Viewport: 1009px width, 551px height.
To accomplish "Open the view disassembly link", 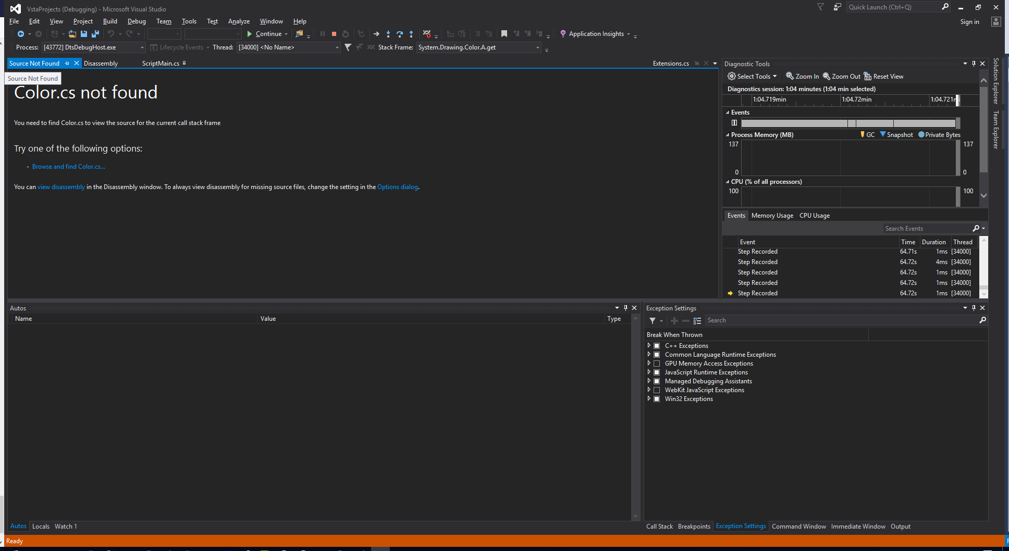I will [61, 186].
